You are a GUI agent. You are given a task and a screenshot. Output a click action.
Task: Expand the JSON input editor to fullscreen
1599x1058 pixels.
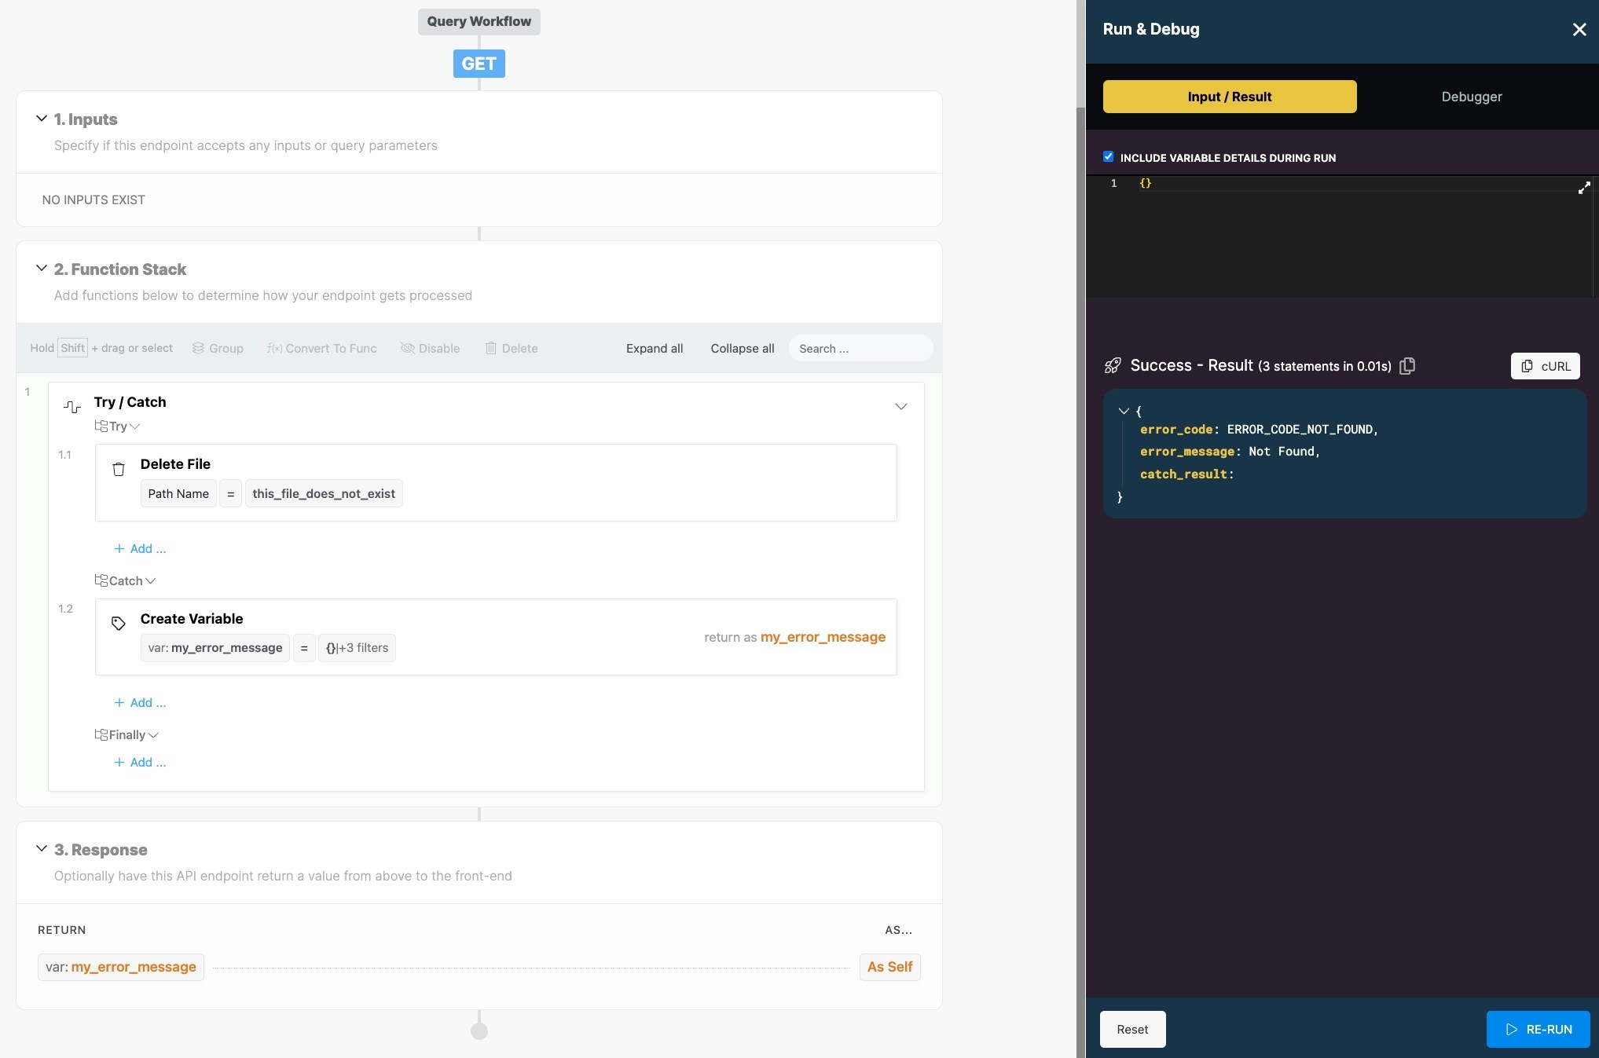(x=1584, y=188)
